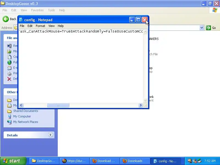
Task: Click Notepad's vertical scroll up arrow
Action: click(145, 32)
